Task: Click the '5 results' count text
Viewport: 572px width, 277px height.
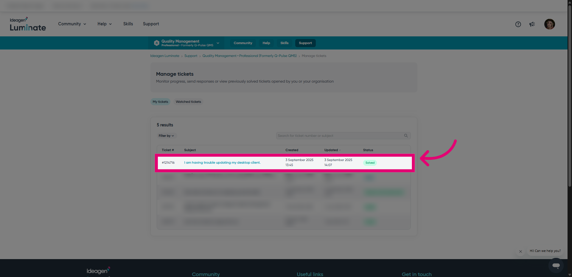Action: 165,125
